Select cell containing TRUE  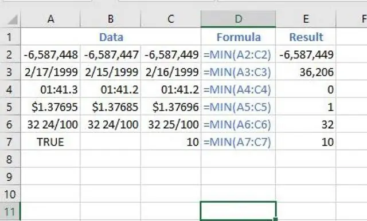[x=50, y=141]
